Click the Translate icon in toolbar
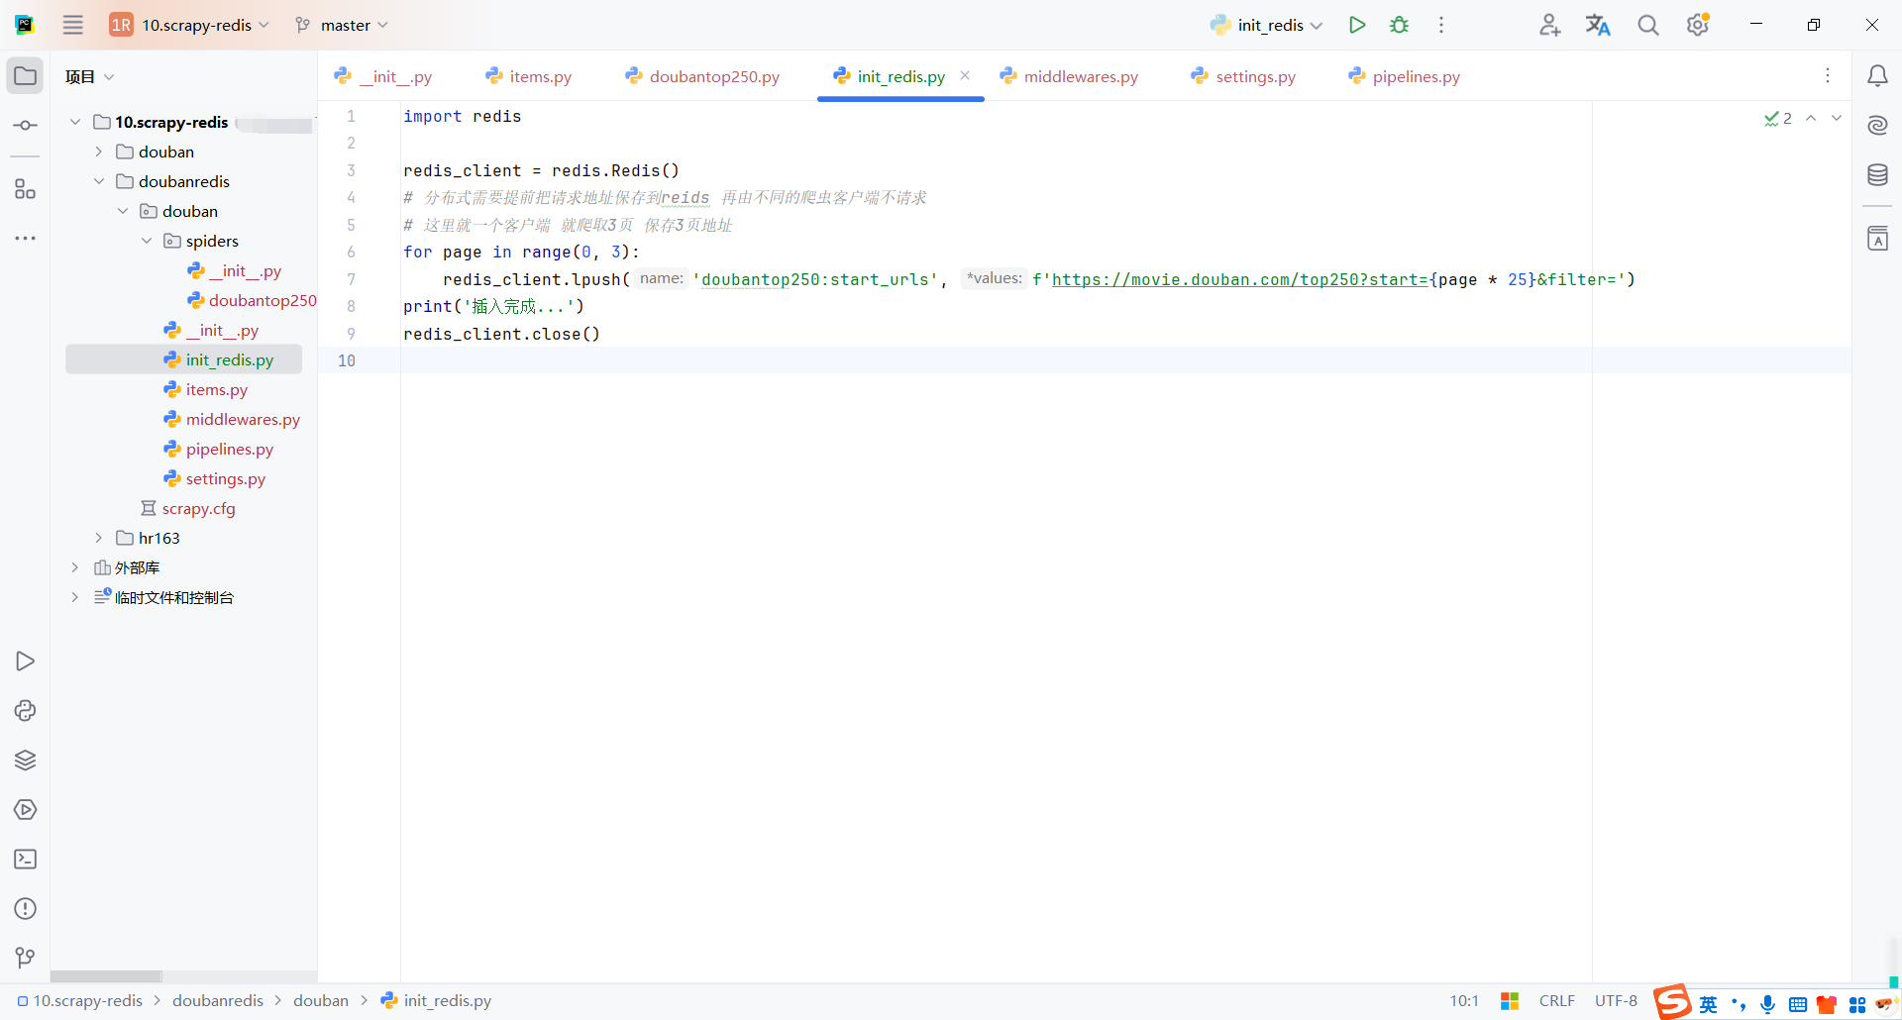 (x=1598, y=25)
